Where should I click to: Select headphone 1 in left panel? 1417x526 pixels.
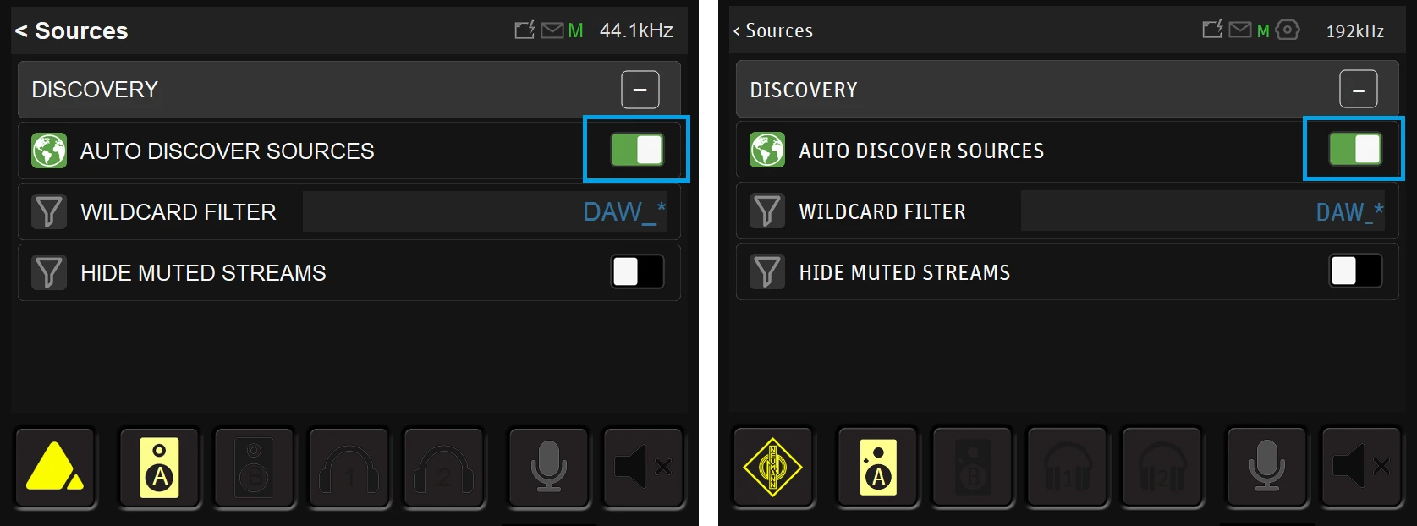(349, 468)
